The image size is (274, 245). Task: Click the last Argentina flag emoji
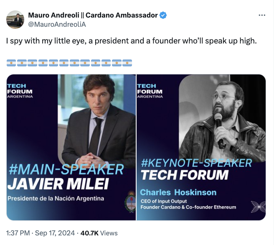(x=127, y=63)
